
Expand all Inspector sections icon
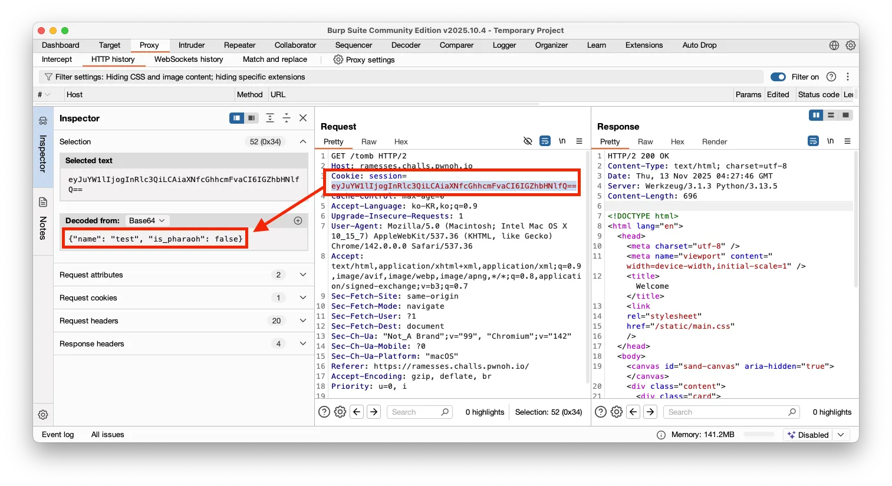click(x=270, y=118)
